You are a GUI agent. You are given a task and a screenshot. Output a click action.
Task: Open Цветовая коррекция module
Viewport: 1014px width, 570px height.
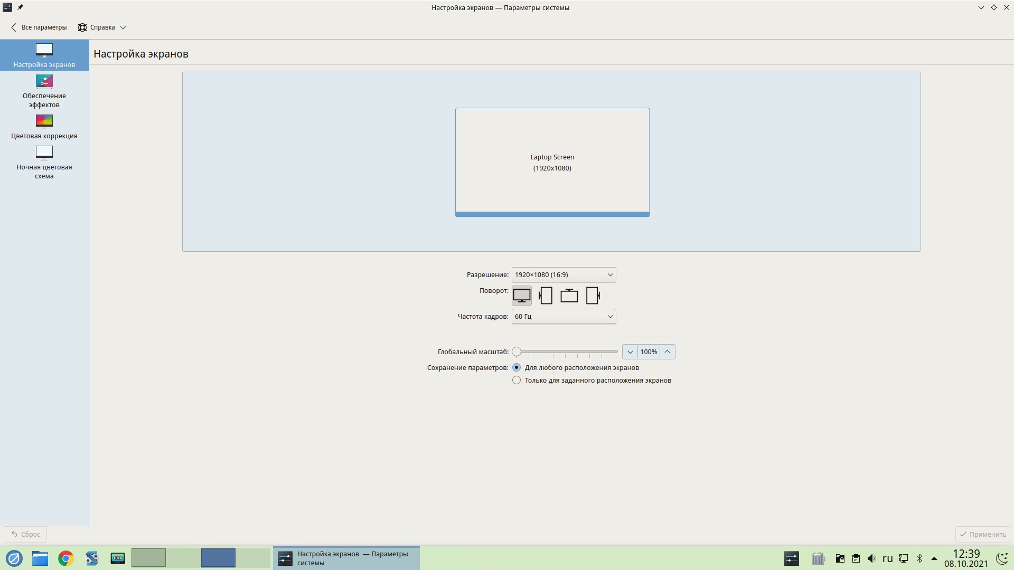pyautogui.click(x=44, y=127)
